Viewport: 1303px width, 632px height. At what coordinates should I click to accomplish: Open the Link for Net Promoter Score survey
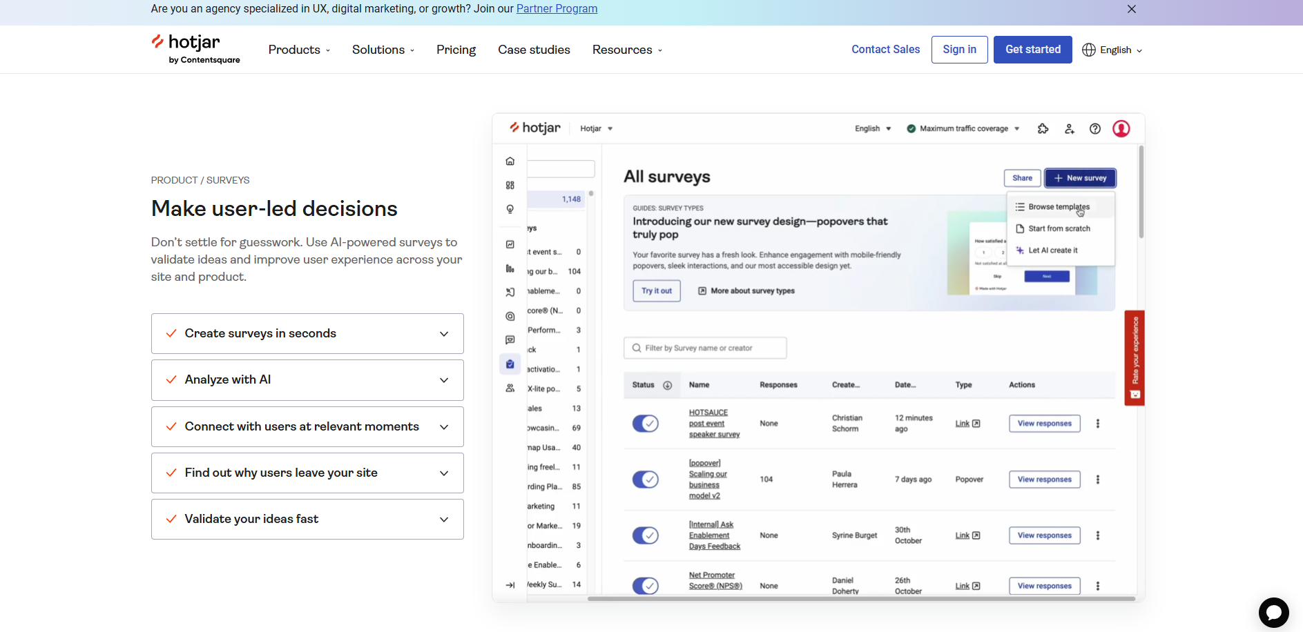[x=967, y=586]
